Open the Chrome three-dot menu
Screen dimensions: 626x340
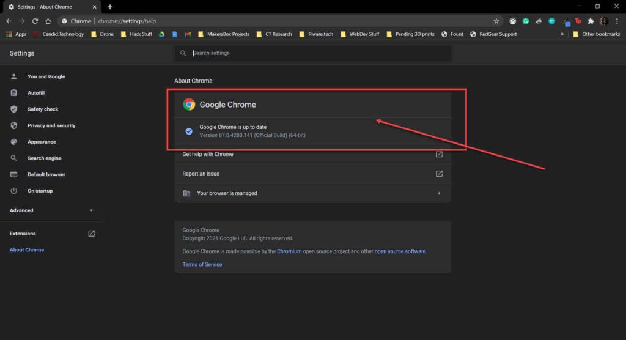617,21
